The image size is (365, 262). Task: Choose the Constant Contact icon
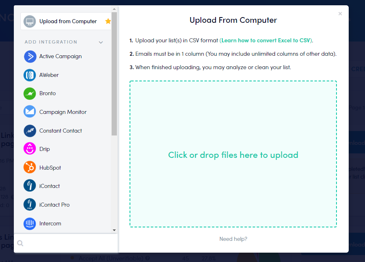(30, 131)
